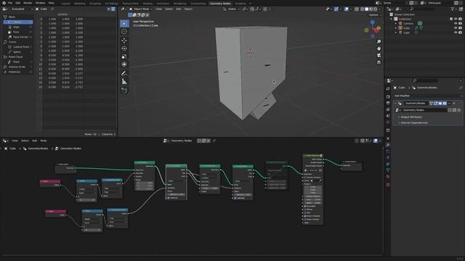Switch to the Shading workspace tab

click(x=147, y=3)
